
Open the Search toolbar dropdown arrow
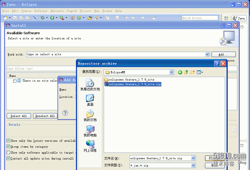pyautogui.click(x=101, y=18)
